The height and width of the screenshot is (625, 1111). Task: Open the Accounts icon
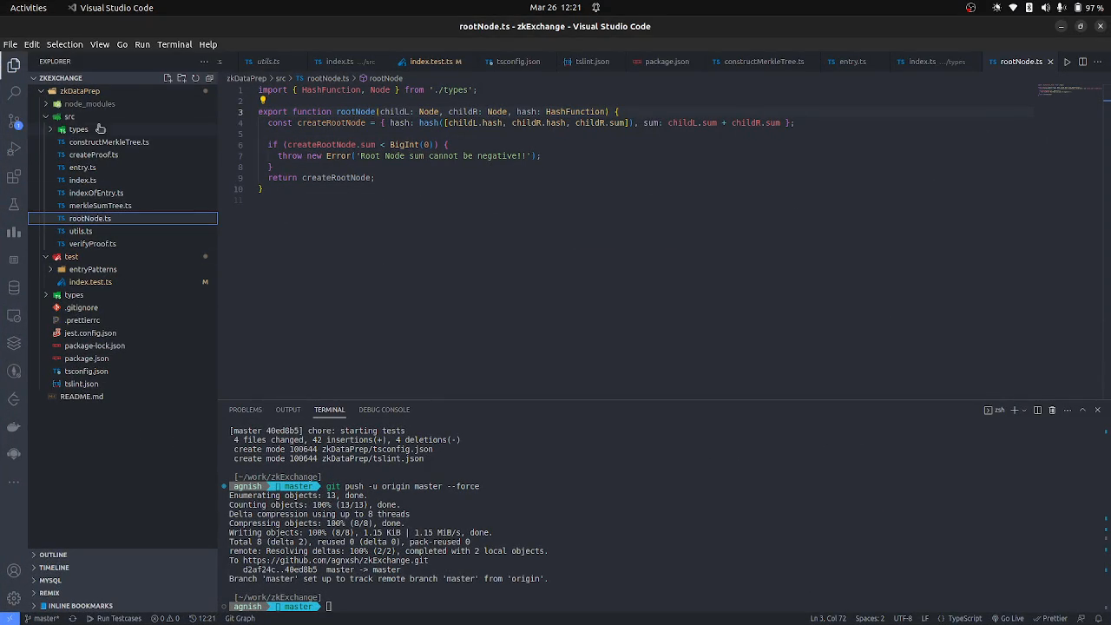[x=14, y=570]
